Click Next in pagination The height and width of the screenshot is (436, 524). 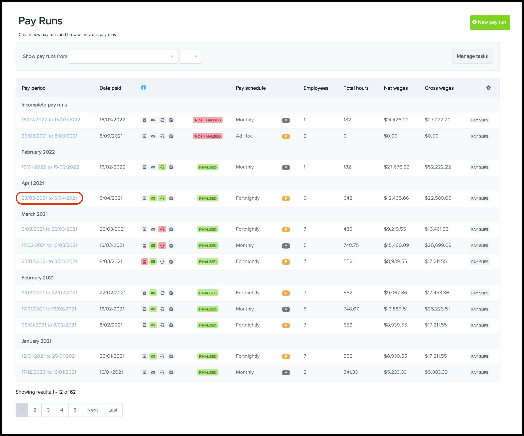[x=93, y=410]
